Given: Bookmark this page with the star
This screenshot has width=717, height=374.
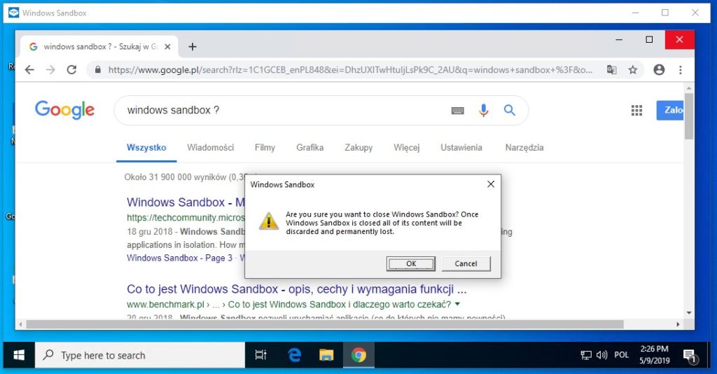Looking at the screenshot, I should pyautogui.click(x=632, y=69).
